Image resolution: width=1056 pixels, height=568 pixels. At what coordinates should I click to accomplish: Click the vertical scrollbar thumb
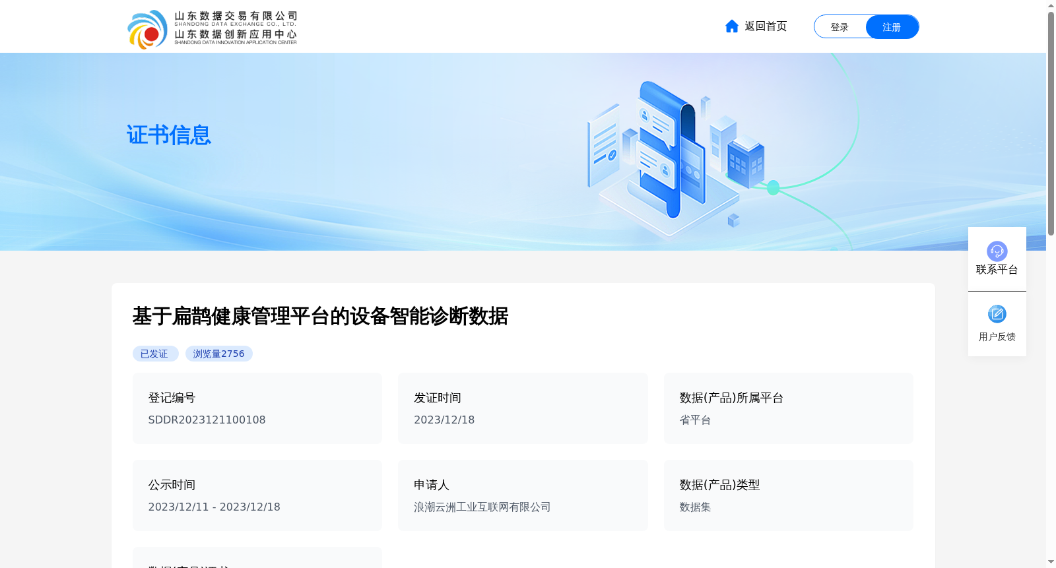[x=1051, y=123]
